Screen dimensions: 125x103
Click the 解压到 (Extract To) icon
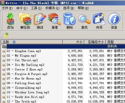(x=25, y=21)
